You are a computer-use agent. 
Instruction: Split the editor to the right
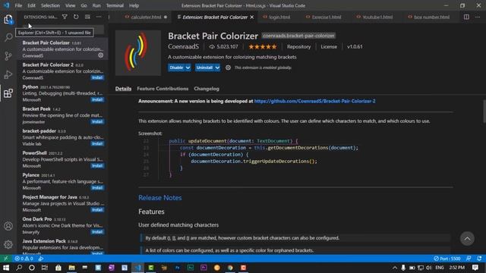466,17
